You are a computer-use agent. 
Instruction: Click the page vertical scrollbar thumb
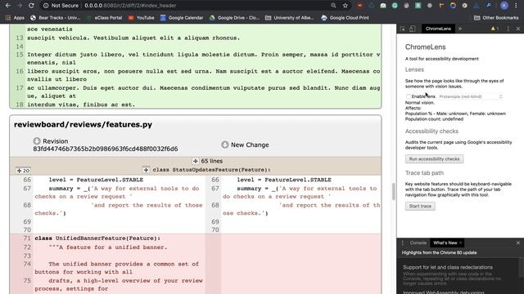pyautogui.click(x=394, y=191)
